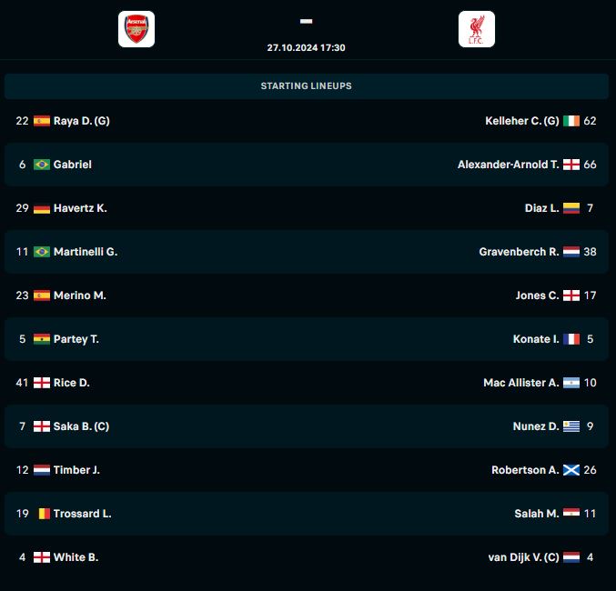Select Rice D. player name
This screenshot has width=616, height=591.
point(72,383)
